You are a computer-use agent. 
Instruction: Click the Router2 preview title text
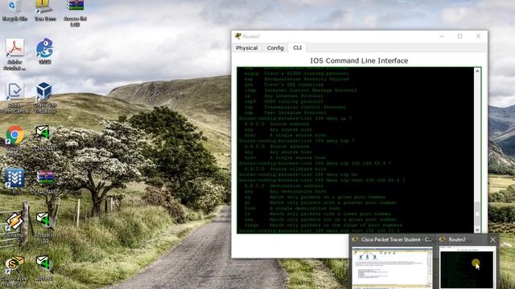[457, 239]
